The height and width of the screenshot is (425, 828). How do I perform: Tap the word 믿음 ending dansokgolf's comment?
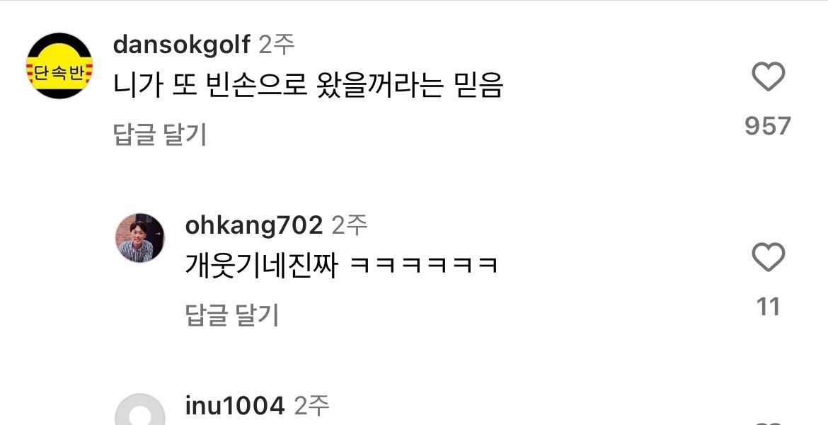478,85
